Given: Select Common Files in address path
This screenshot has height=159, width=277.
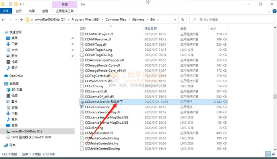Looking at the screenshot, I should click(116, 19).
